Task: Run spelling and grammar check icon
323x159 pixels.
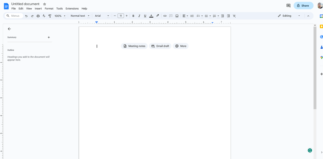Action: point(44,16)
